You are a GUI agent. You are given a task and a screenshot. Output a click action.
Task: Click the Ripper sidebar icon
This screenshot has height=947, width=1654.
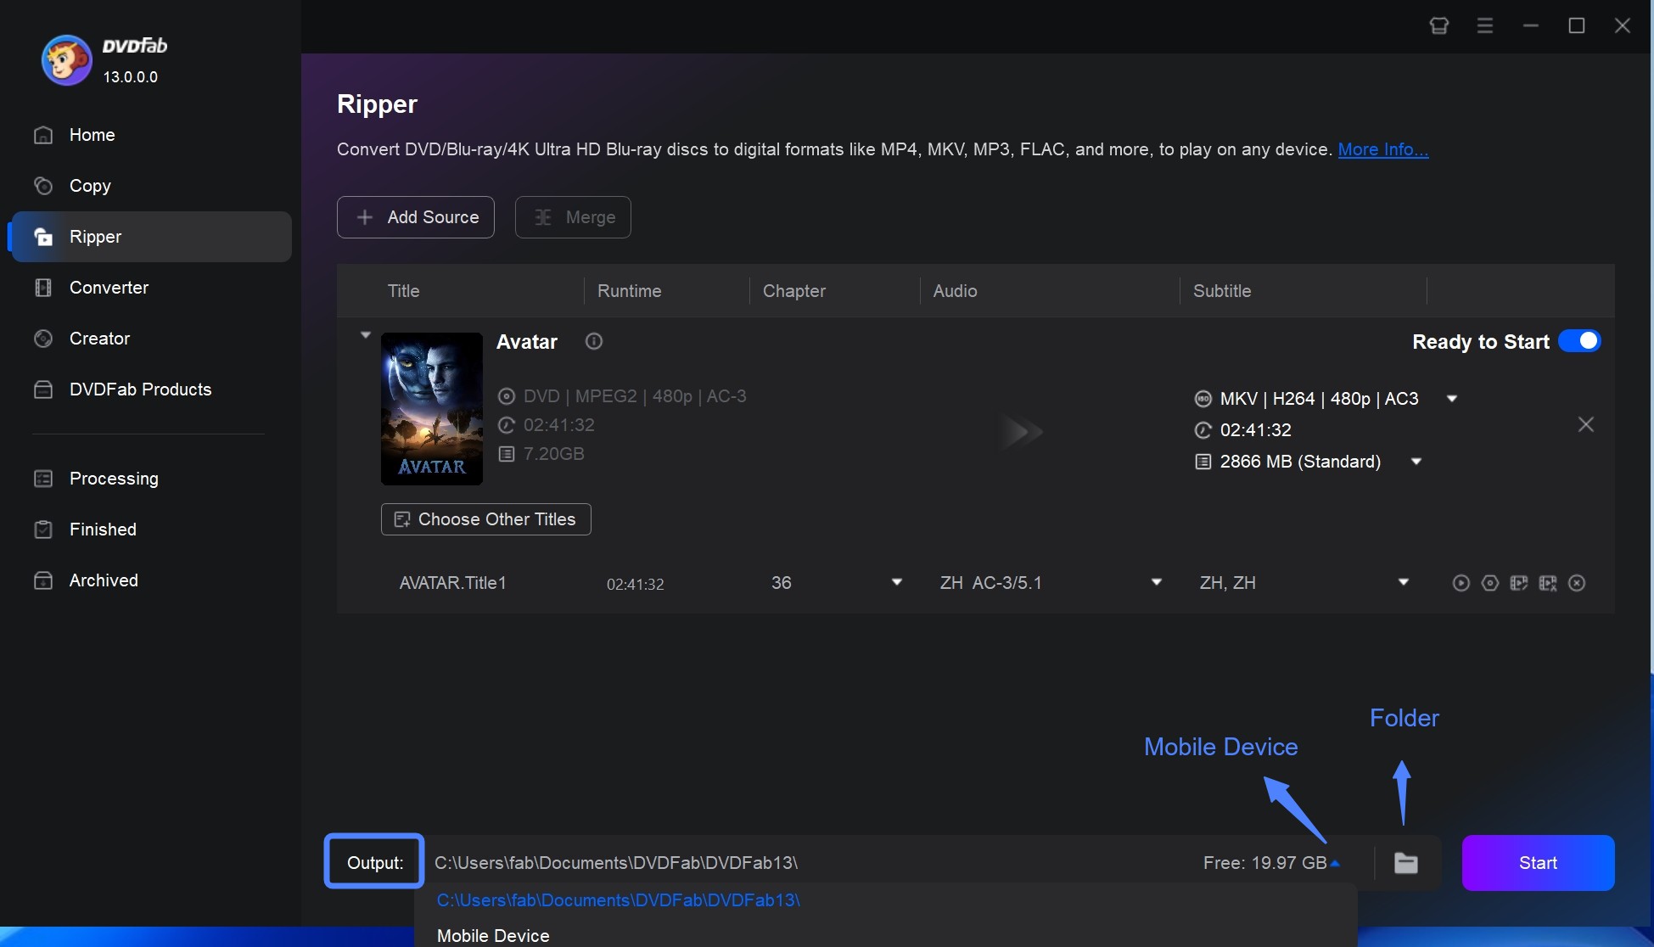43,236
